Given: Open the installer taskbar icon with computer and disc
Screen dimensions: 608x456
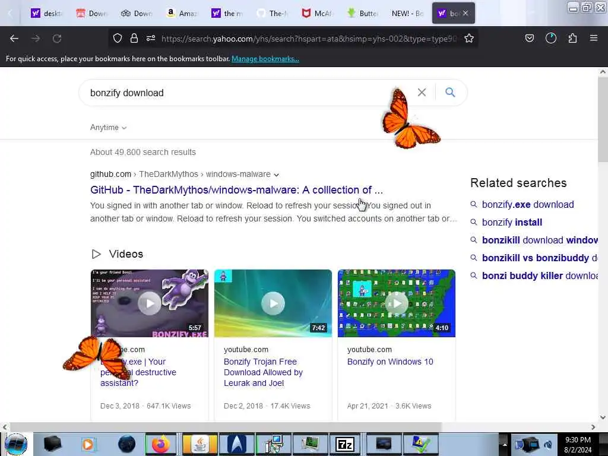Looking at the screenshot, I should [274, 444].
